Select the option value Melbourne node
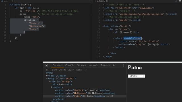 pos(85,93)
